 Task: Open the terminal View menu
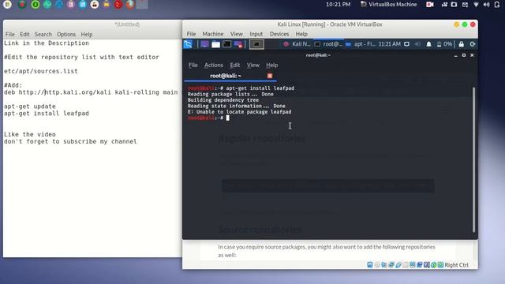[x=252, y=65]
